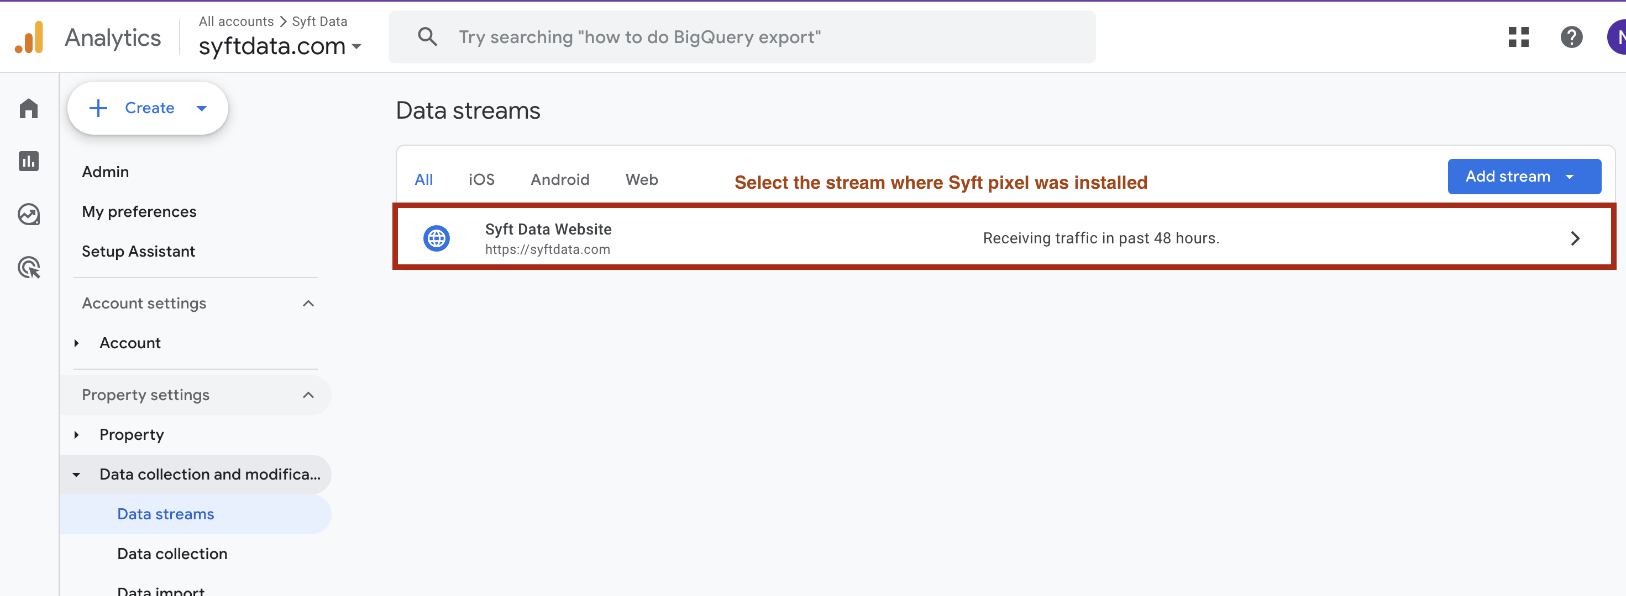The width and height of the screenshot is (1626, 596).
Task: Collapse the Account settings section
Action: pyautogui.click(x=308, y=304)
